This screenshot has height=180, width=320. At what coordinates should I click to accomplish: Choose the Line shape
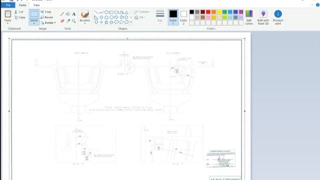96,12
